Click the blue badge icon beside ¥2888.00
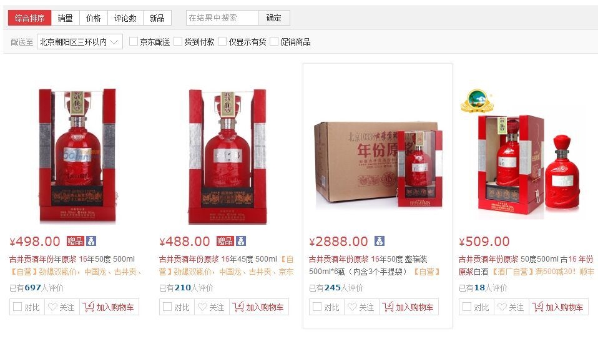The image size is (598, 354). (x=379, y=241)
